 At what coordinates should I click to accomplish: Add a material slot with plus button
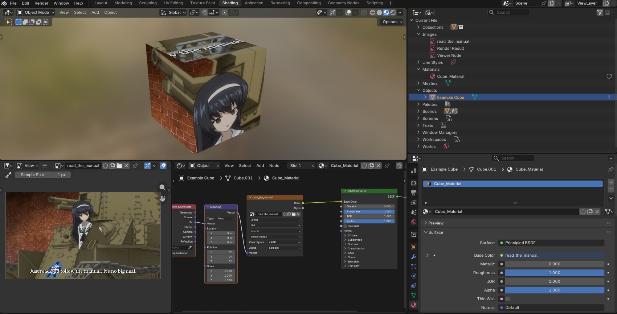point(611,182)
